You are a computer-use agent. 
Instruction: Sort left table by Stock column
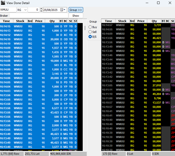point(20,21)
